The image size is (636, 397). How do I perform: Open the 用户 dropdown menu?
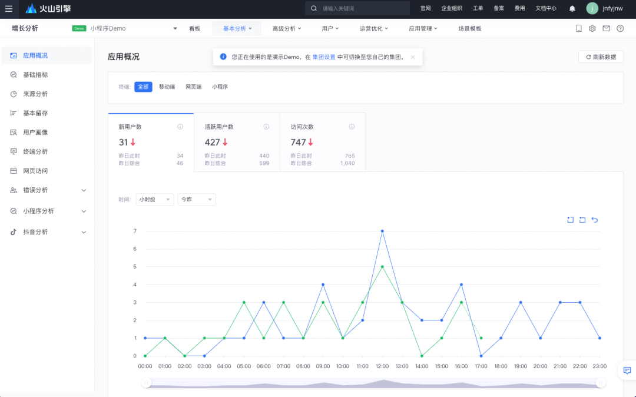330,28
